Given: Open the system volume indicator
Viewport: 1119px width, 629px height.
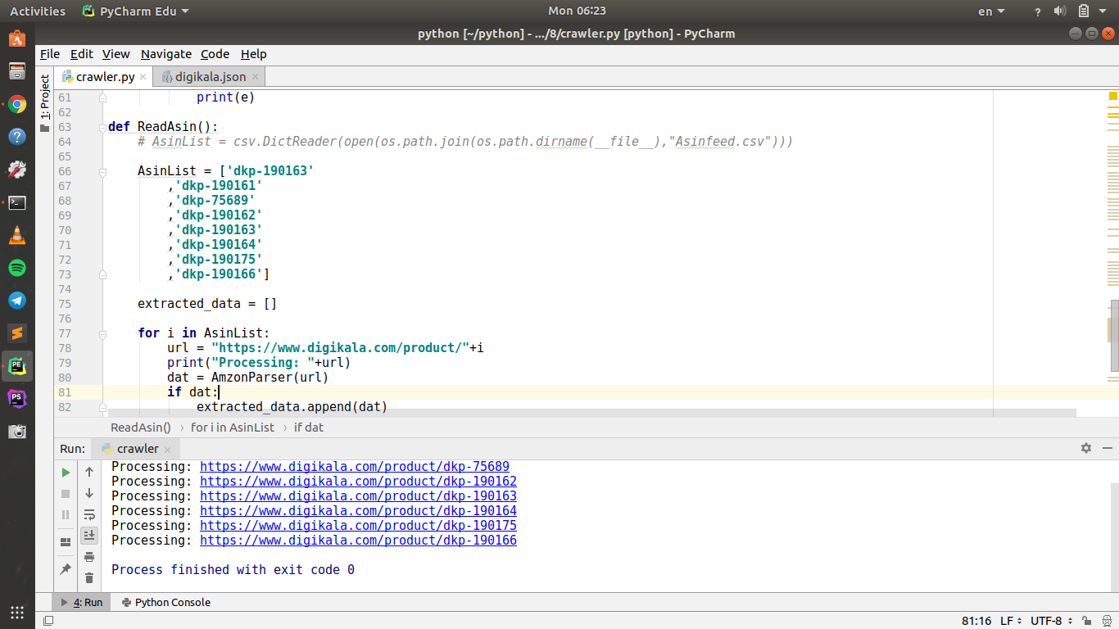Looking at the screenshot, I should (1060, 11).
